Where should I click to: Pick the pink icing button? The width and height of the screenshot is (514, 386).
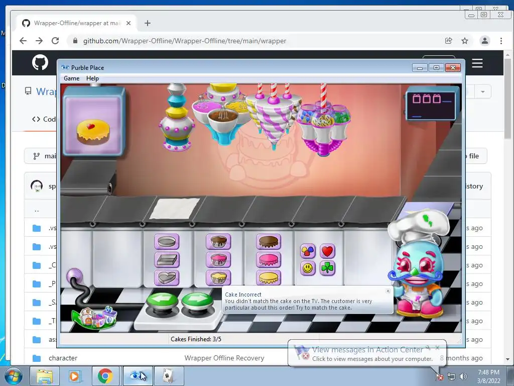point(269,260)
